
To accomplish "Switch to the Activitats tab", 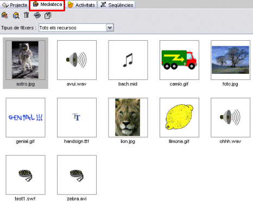I will [x=81, y=5].
